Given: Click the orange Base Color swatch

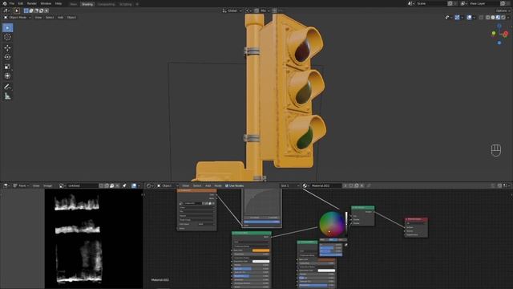Looking at the screenshot, I should click(x=261, y=250).
